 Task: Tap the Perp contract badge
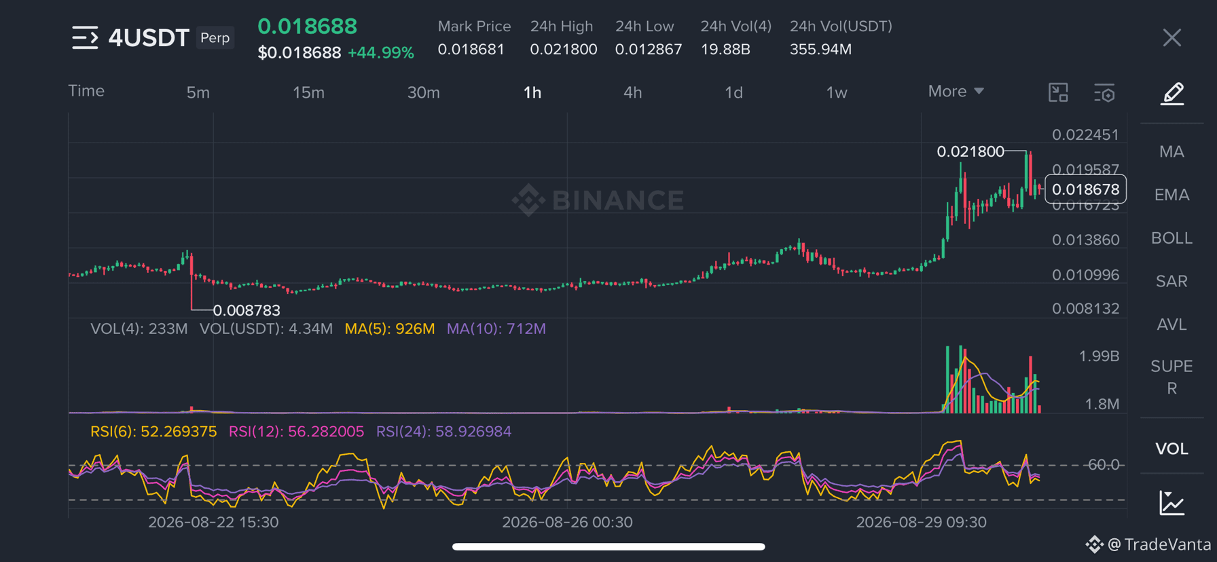coord(215,37)
